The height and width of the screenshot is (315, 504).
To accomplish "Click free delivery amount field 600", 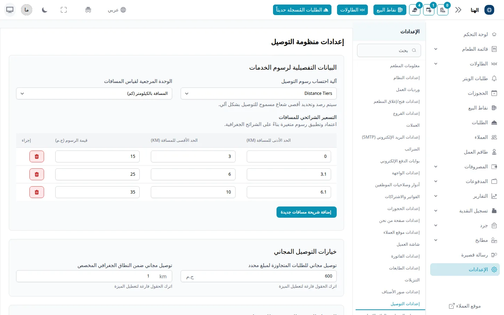I will click(x=259, y=276).
